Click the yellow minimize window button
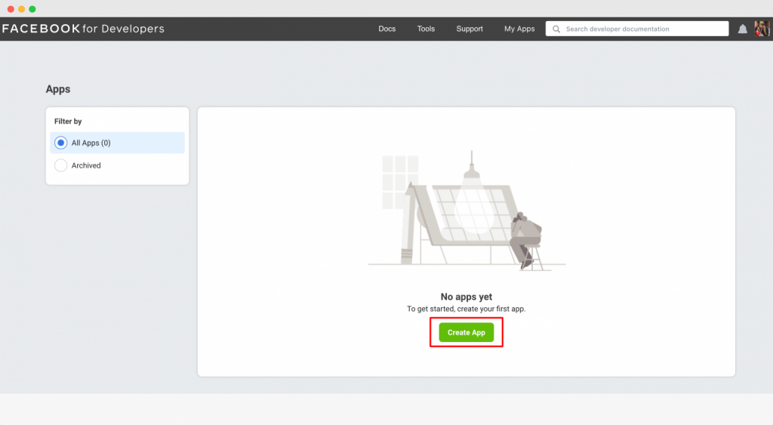773x425 pixels. click(x=22, y=9)
